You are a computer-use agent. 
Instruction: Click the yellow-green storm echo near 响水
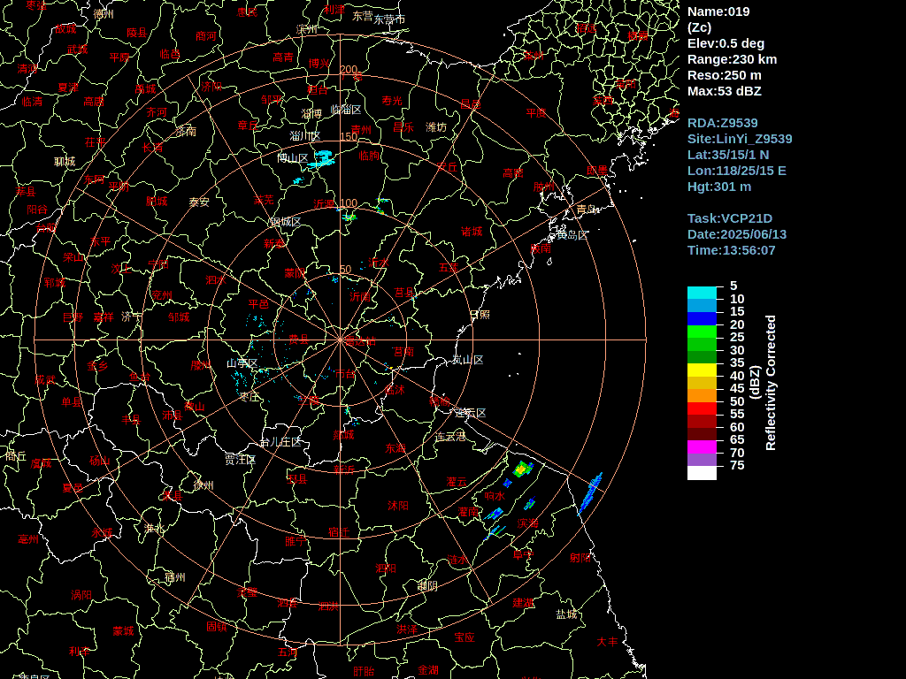pyautogui.click(x=522, y=469)
